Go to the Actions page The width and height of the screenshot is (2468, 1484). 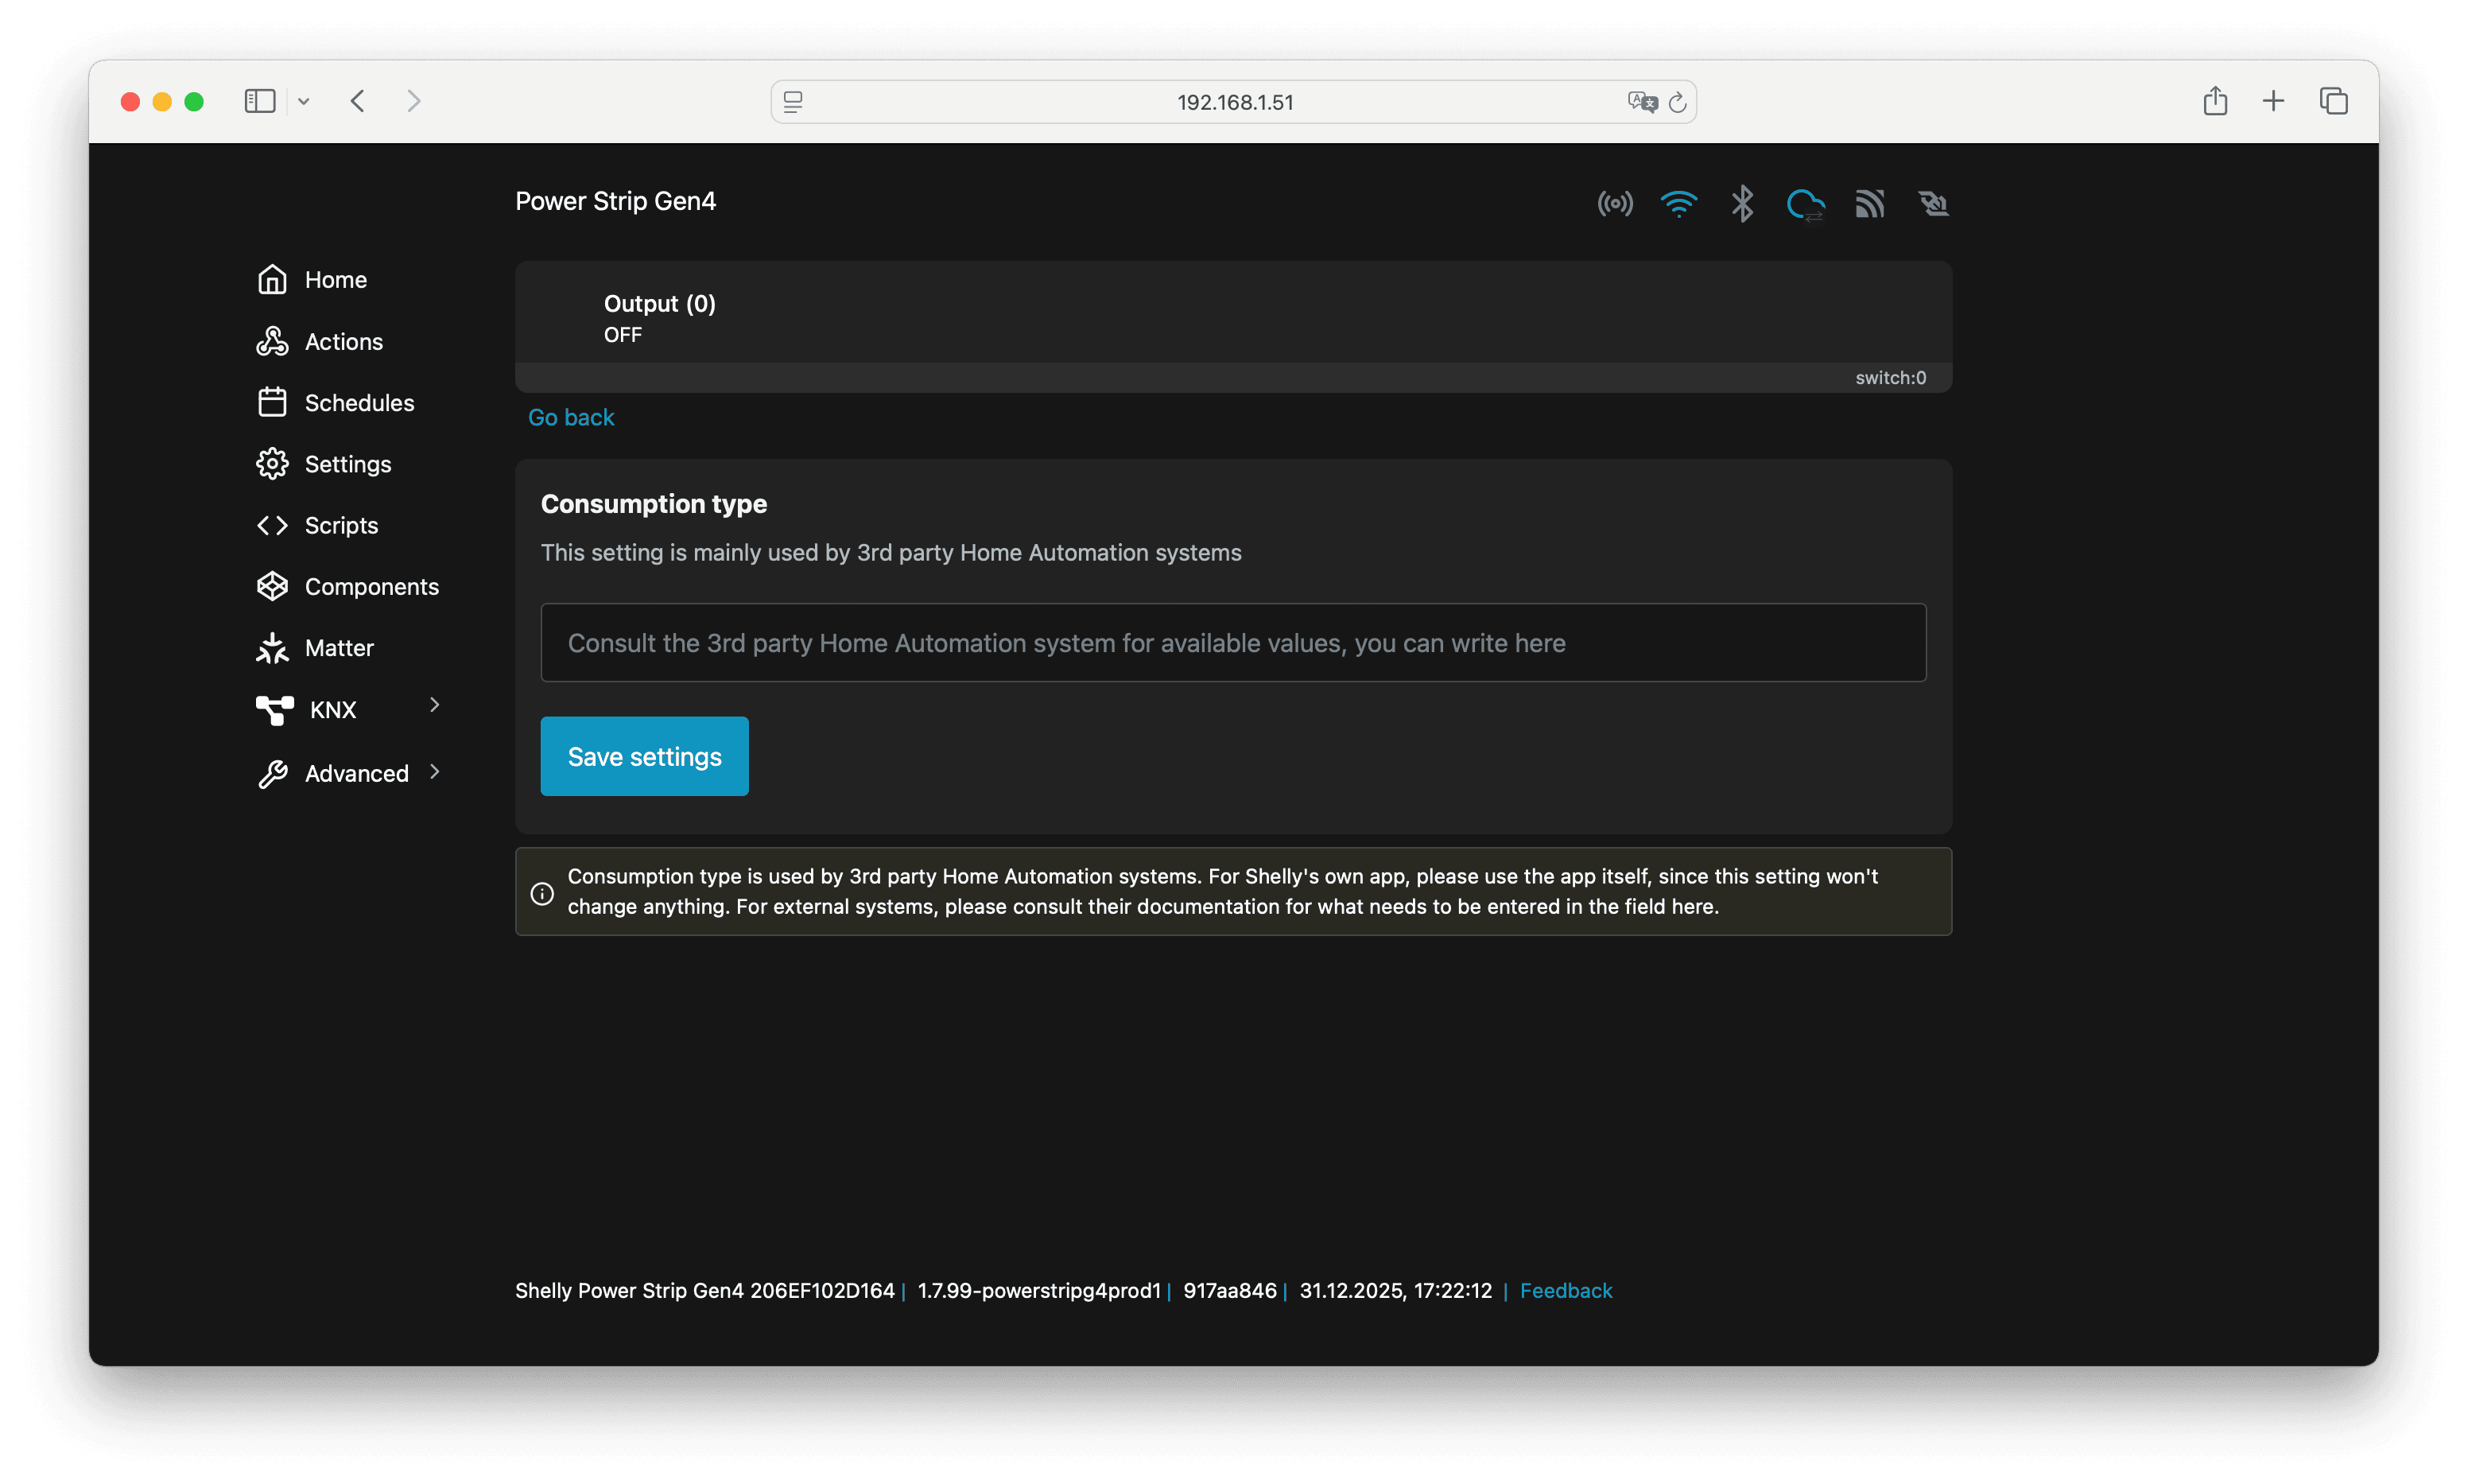343,342
